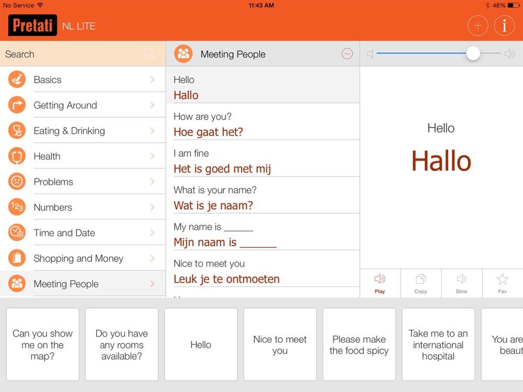Tap the Meeting People list header title

[x=233, y=54]
